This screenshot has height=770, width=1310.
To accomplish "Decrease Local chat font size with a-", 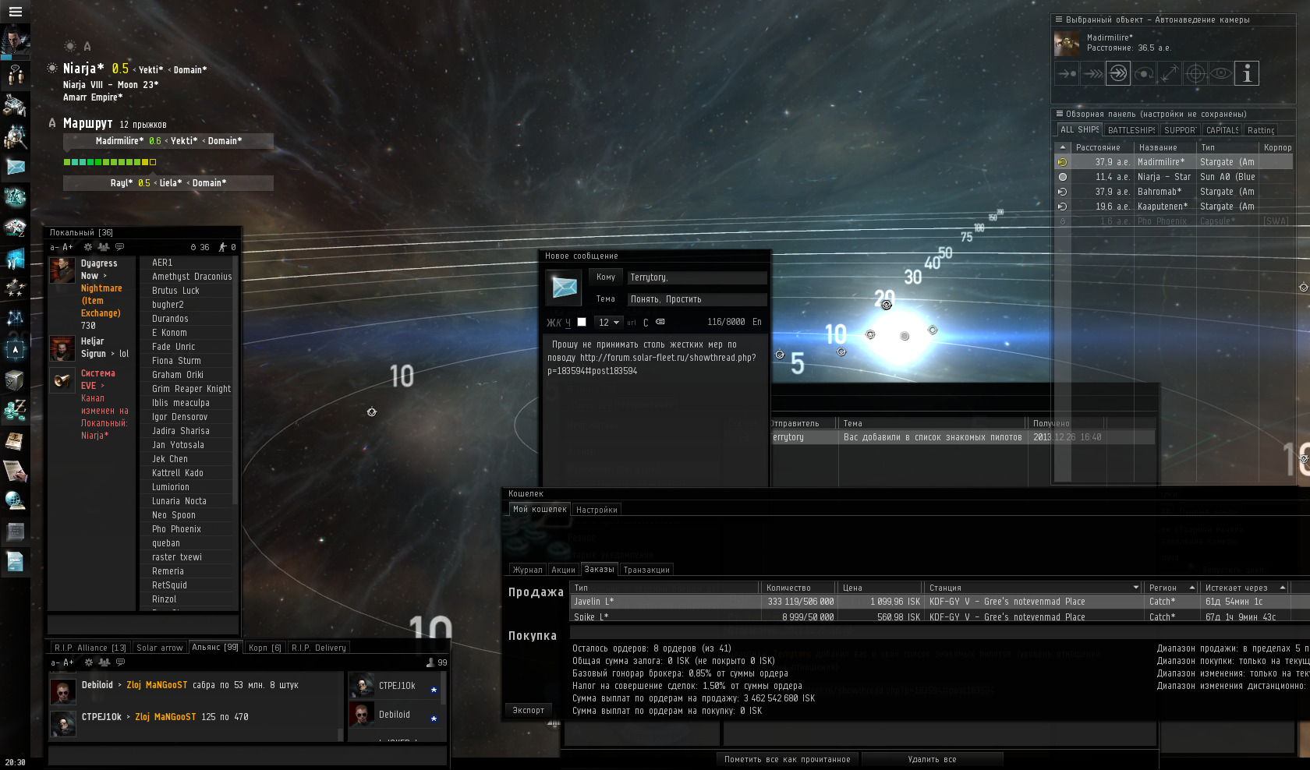I will pos(55,247).
